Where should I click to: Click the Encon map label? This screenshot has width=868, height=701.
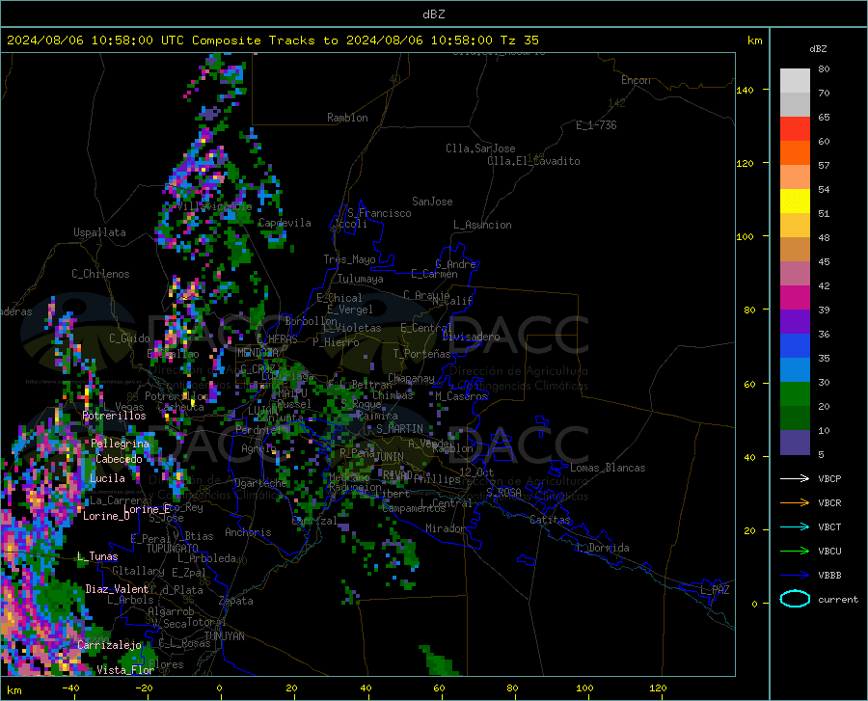click(x=636, y=80)
